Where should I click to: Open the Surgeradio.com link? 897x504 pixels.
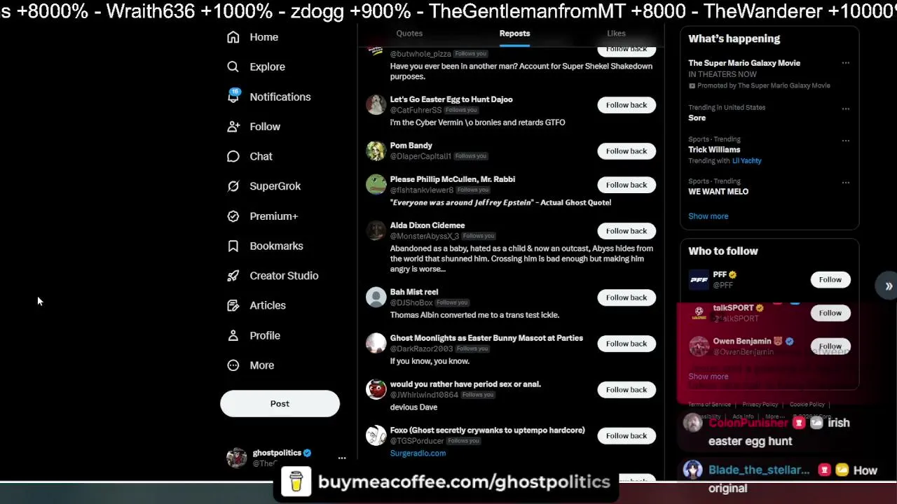[418, 454]
